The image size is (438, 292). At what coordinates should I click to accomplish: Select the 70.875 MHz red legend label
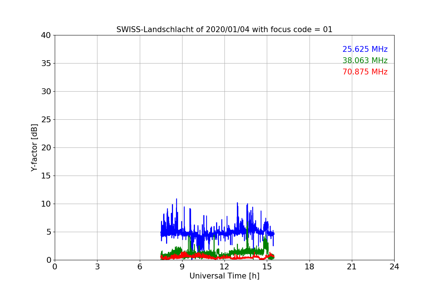(365, 72)
